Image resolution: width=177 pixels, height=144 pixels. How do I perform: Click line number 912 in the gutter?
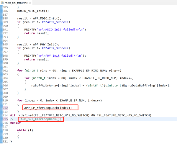coord(6,108)
